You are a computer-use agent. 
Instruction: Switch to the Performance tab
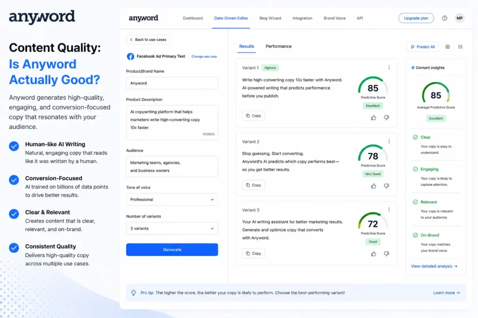[x=278, y=46]
